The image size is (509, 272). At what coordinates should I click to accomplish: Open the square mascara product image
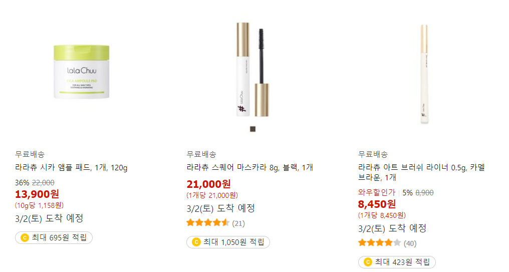(253, 70)
